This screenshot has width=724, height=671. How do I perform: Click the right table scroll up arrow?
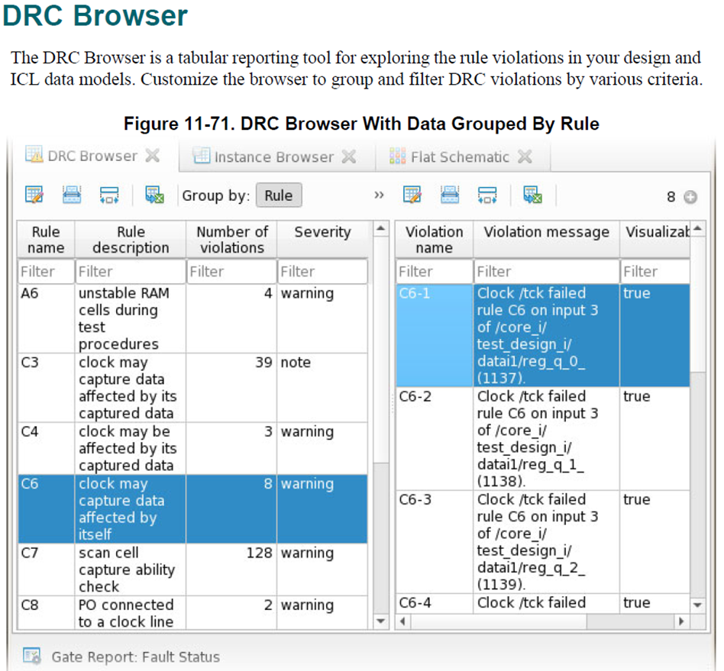point(698,228)
